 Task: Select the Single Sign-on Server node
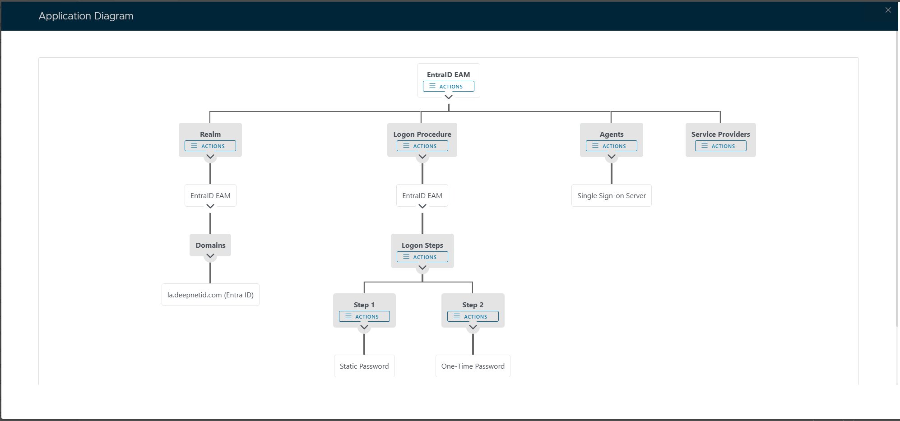click(611, 195)
